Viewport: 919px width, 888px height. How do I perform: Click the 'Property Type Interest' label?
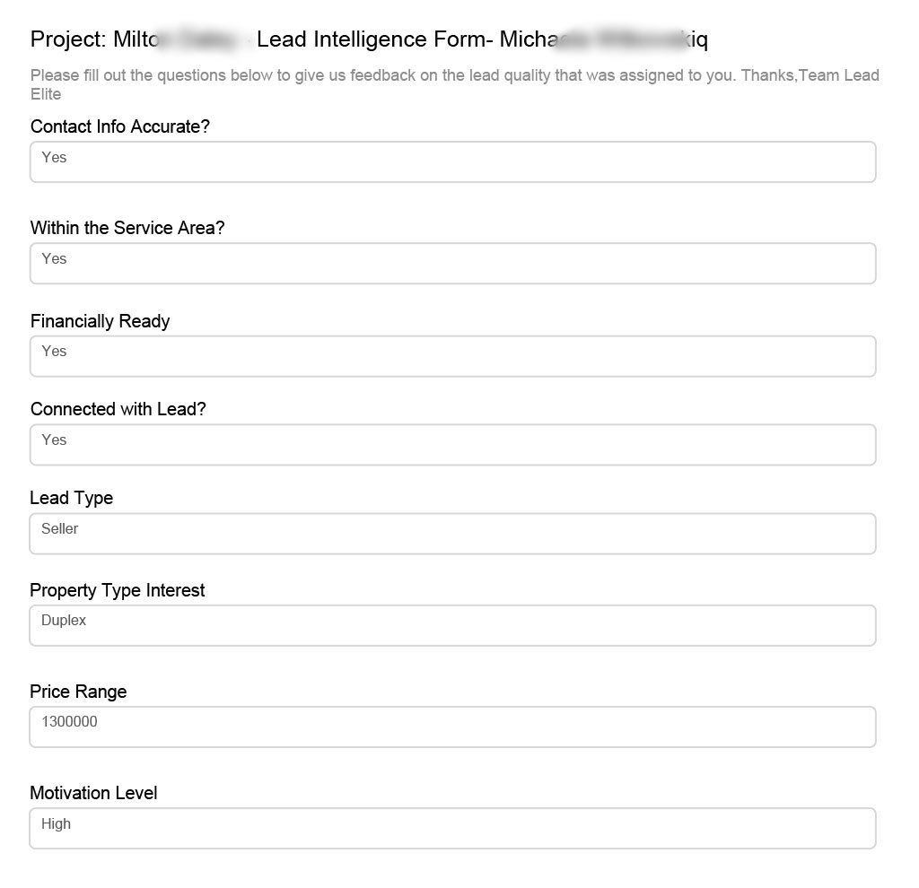coord(117,590)
